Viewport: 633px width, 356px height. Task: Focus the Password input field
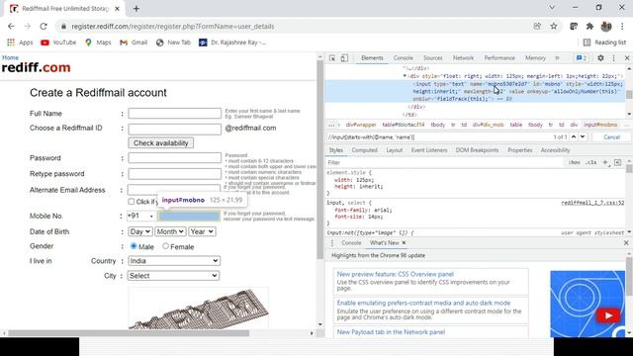(x=174, y=157)
